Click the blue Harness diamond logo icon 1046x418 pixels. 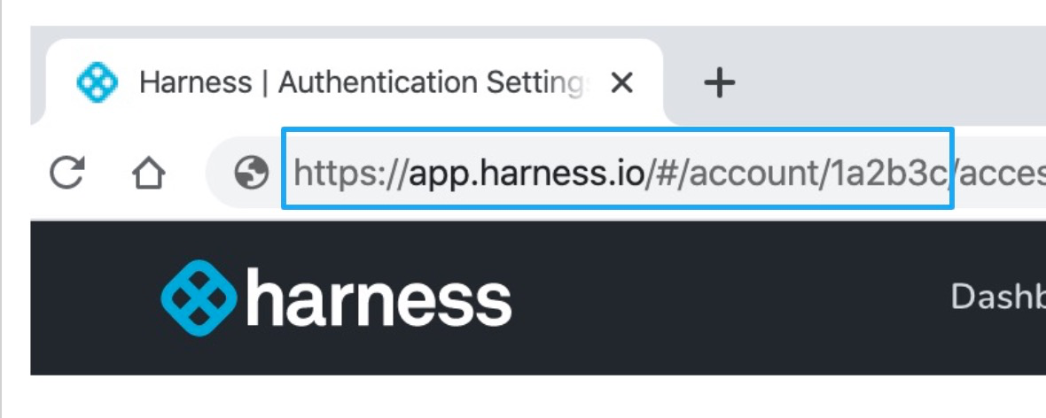tap(199, 298)
